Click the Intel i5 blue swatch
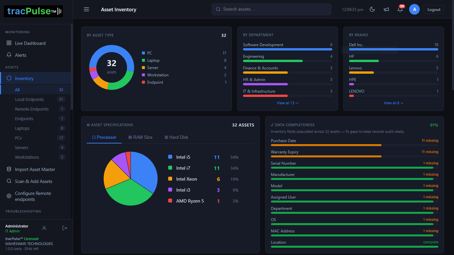This screenshot has height=255, width=454. pos(170,157)
